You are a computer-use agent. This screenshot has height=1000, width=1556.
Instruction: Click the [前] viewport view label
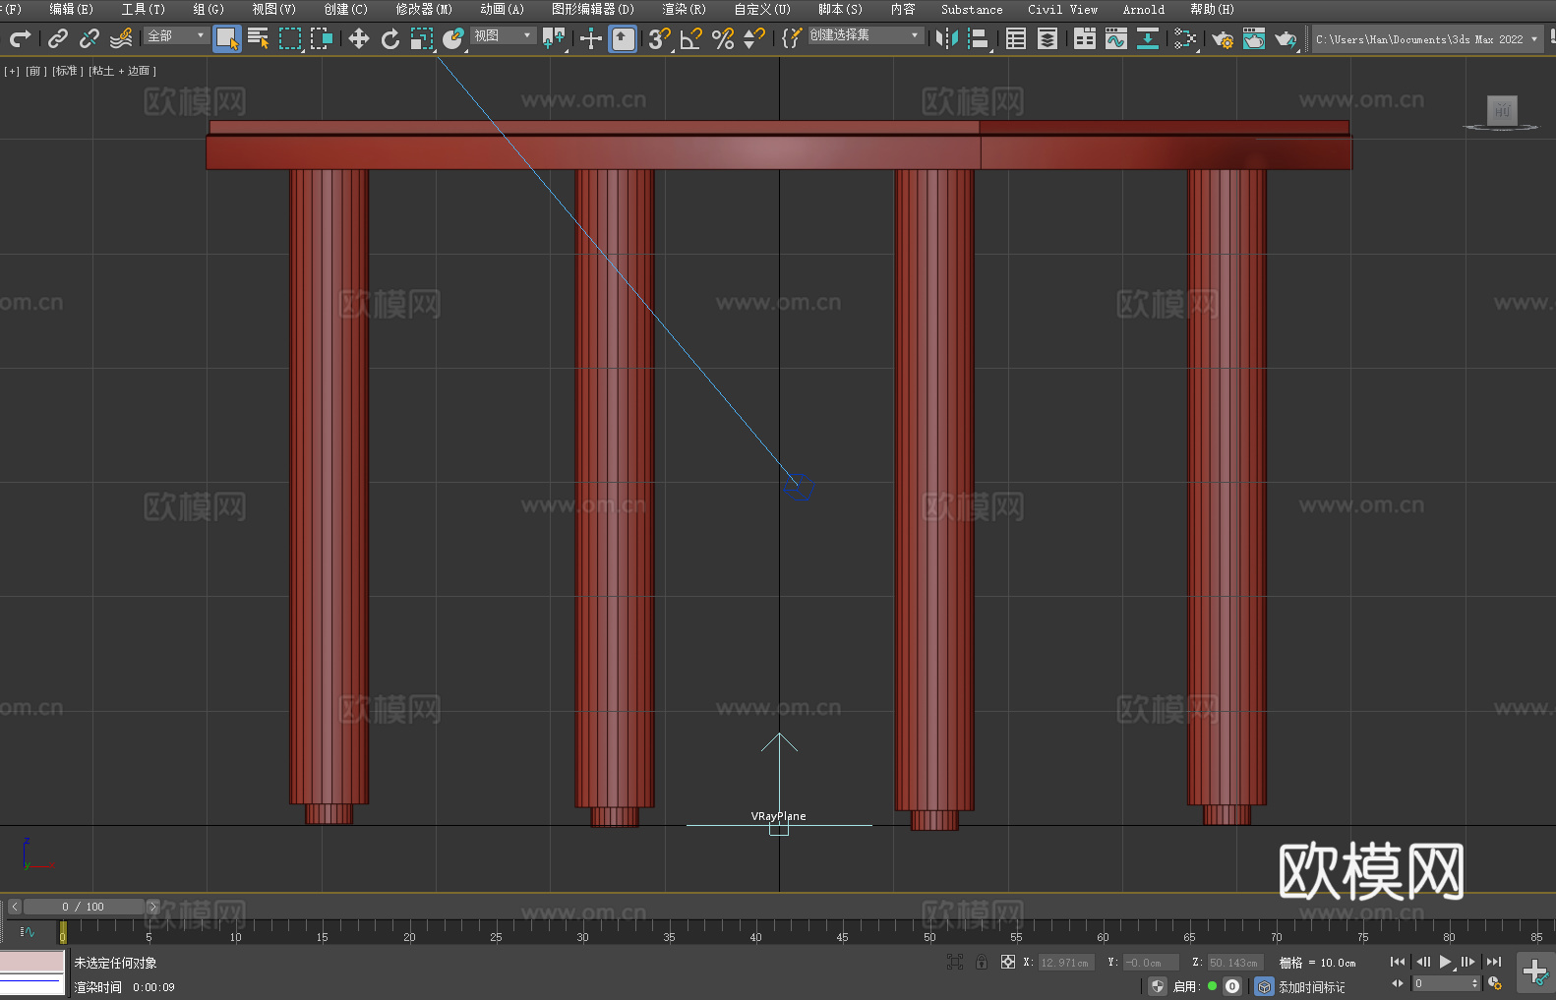tap(36, 71)
